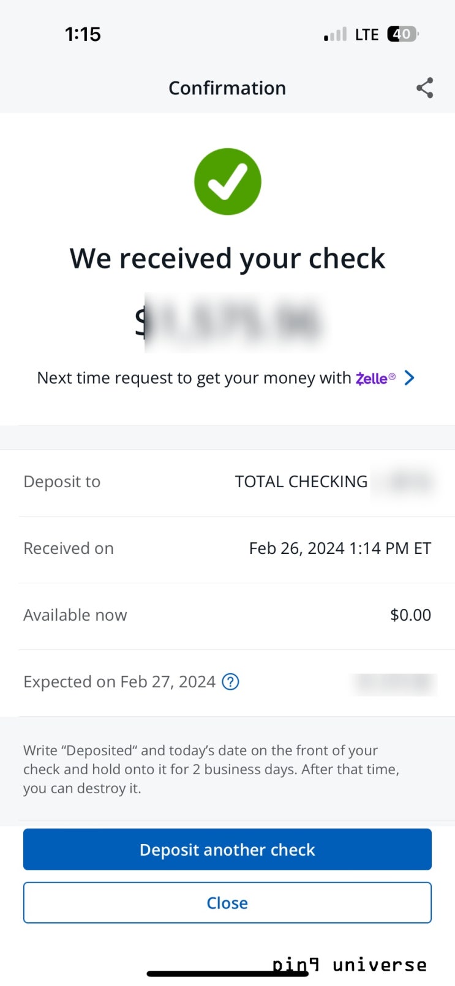The image size is (455, 986).
Task: Tap the Next time request money link
Action: [194, 378]
